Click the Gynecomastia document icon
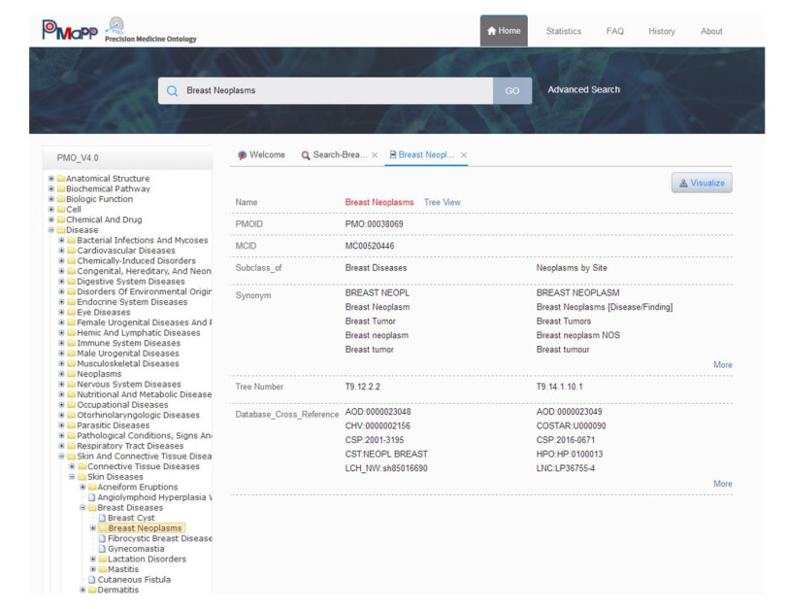Viewport: 788px width, 609px height. click(x=102, y=549)
